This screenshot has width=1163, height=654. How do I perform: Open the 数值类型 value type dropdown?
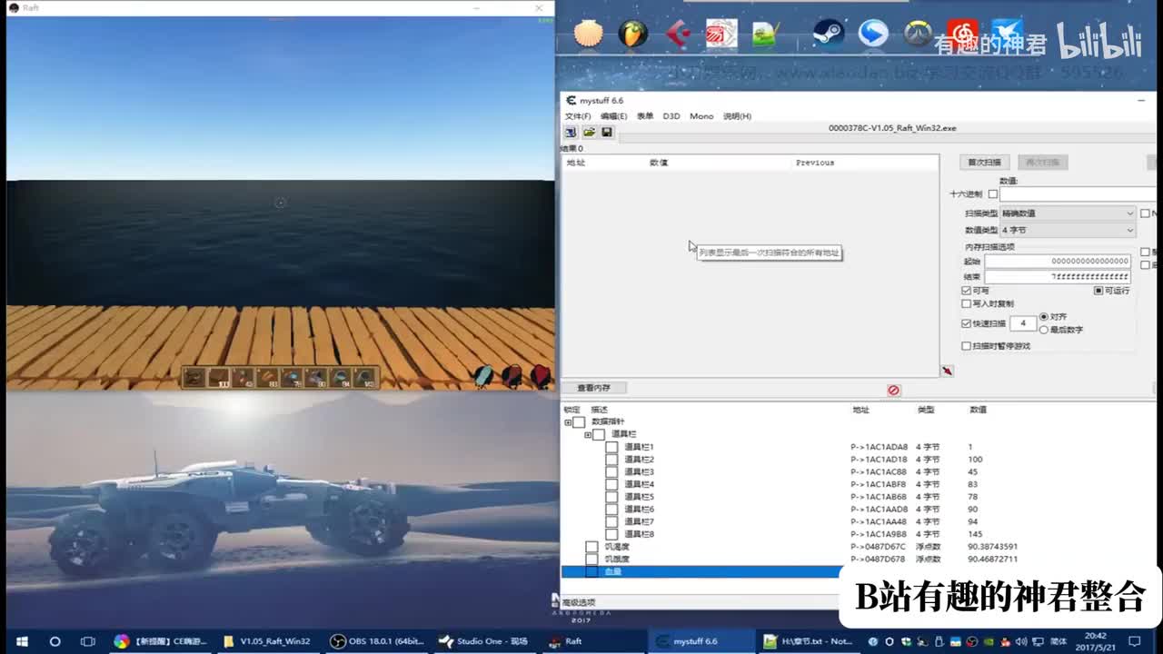[1068, 231]
